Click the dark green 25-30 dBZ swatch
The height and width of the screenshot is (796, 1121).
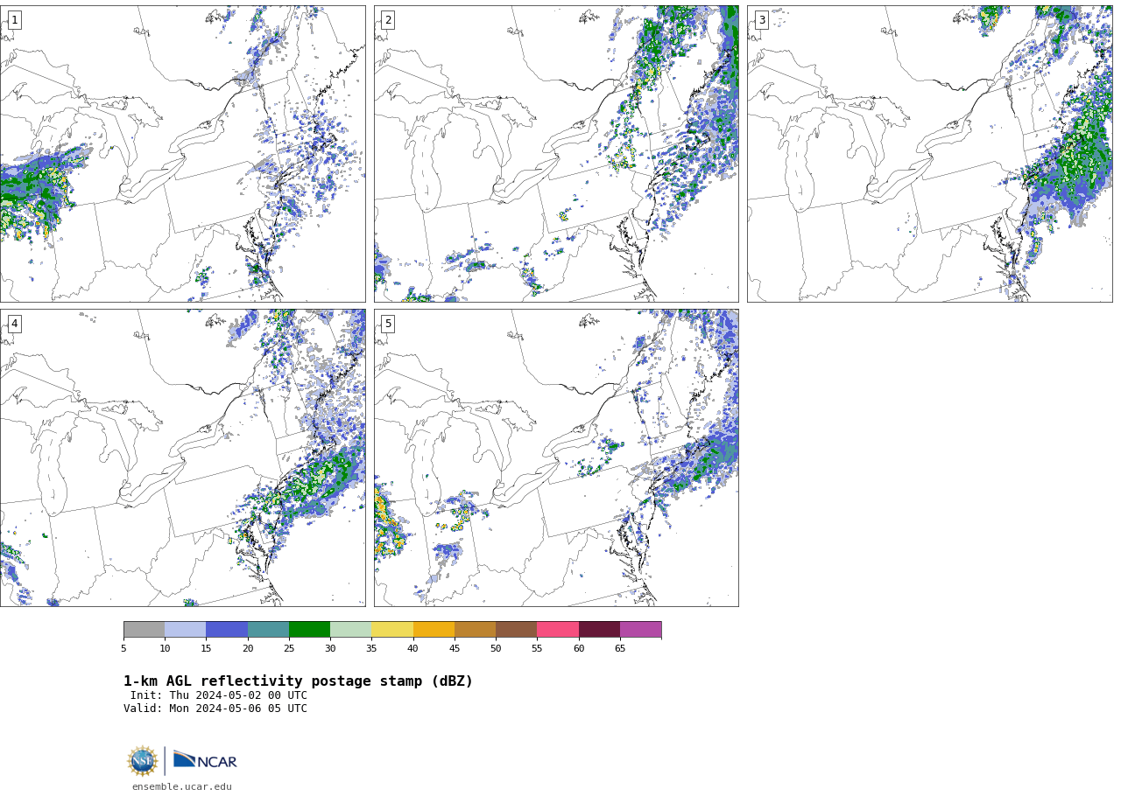pos(309,630)
